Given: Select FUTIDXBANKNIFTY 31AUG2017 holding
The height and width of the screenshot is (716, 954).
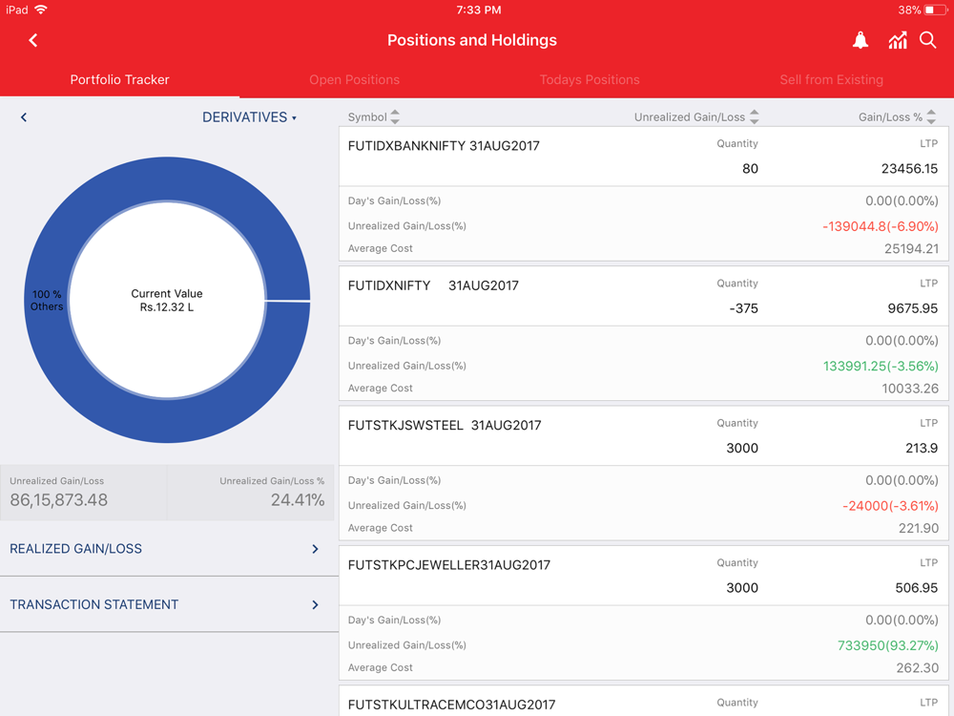Looking at the screenshot, I should (643, 194).
